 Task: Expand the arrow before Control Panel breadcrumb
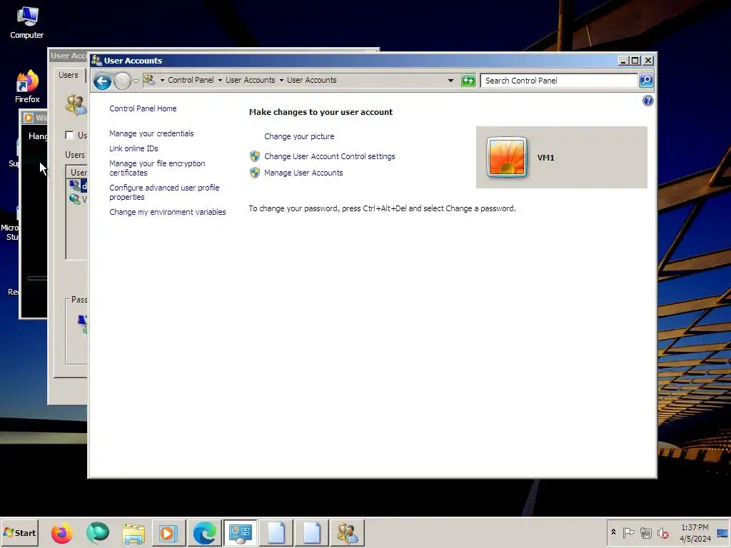tap(162, 80)
